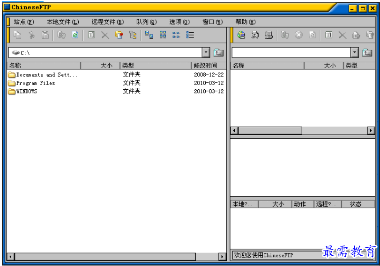This screenshot has width=380, height=266.
Task: Click the queue 本地?.. column header
Action: coord(244,204)
